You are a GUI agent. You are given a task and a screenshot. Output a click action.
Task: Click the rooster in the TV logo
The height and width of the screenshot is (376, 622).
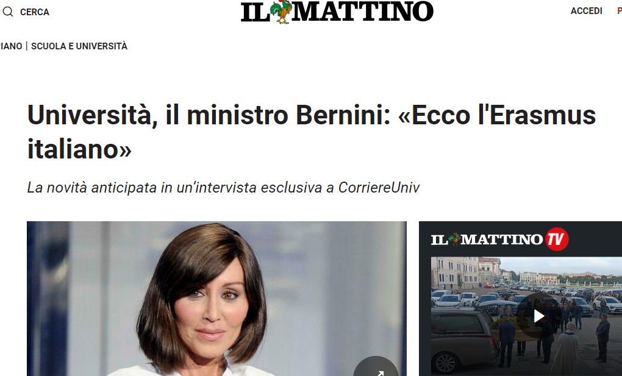(x=454, y=239)
